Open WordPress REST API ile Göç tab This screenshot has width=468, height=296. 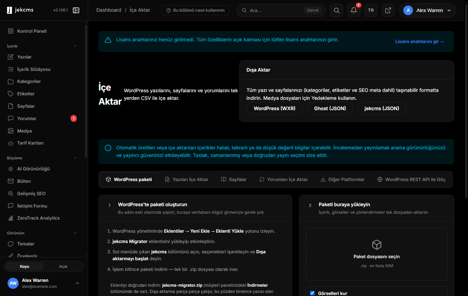pos(411,179)
